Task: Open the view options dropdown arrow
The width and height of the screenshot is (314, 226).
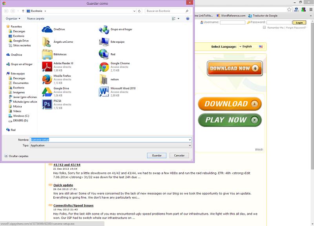Action: [178, 18]
